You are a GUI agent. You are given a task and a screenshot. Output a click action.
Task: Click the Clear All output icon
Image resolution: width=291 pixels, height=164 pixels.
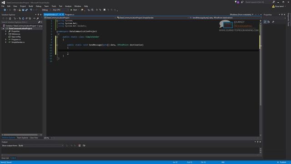tap(80, 146)
